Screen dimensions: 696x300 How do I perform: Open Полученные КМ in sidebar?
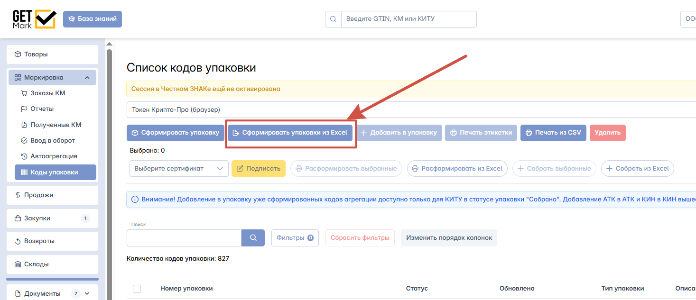pos(56,125)
